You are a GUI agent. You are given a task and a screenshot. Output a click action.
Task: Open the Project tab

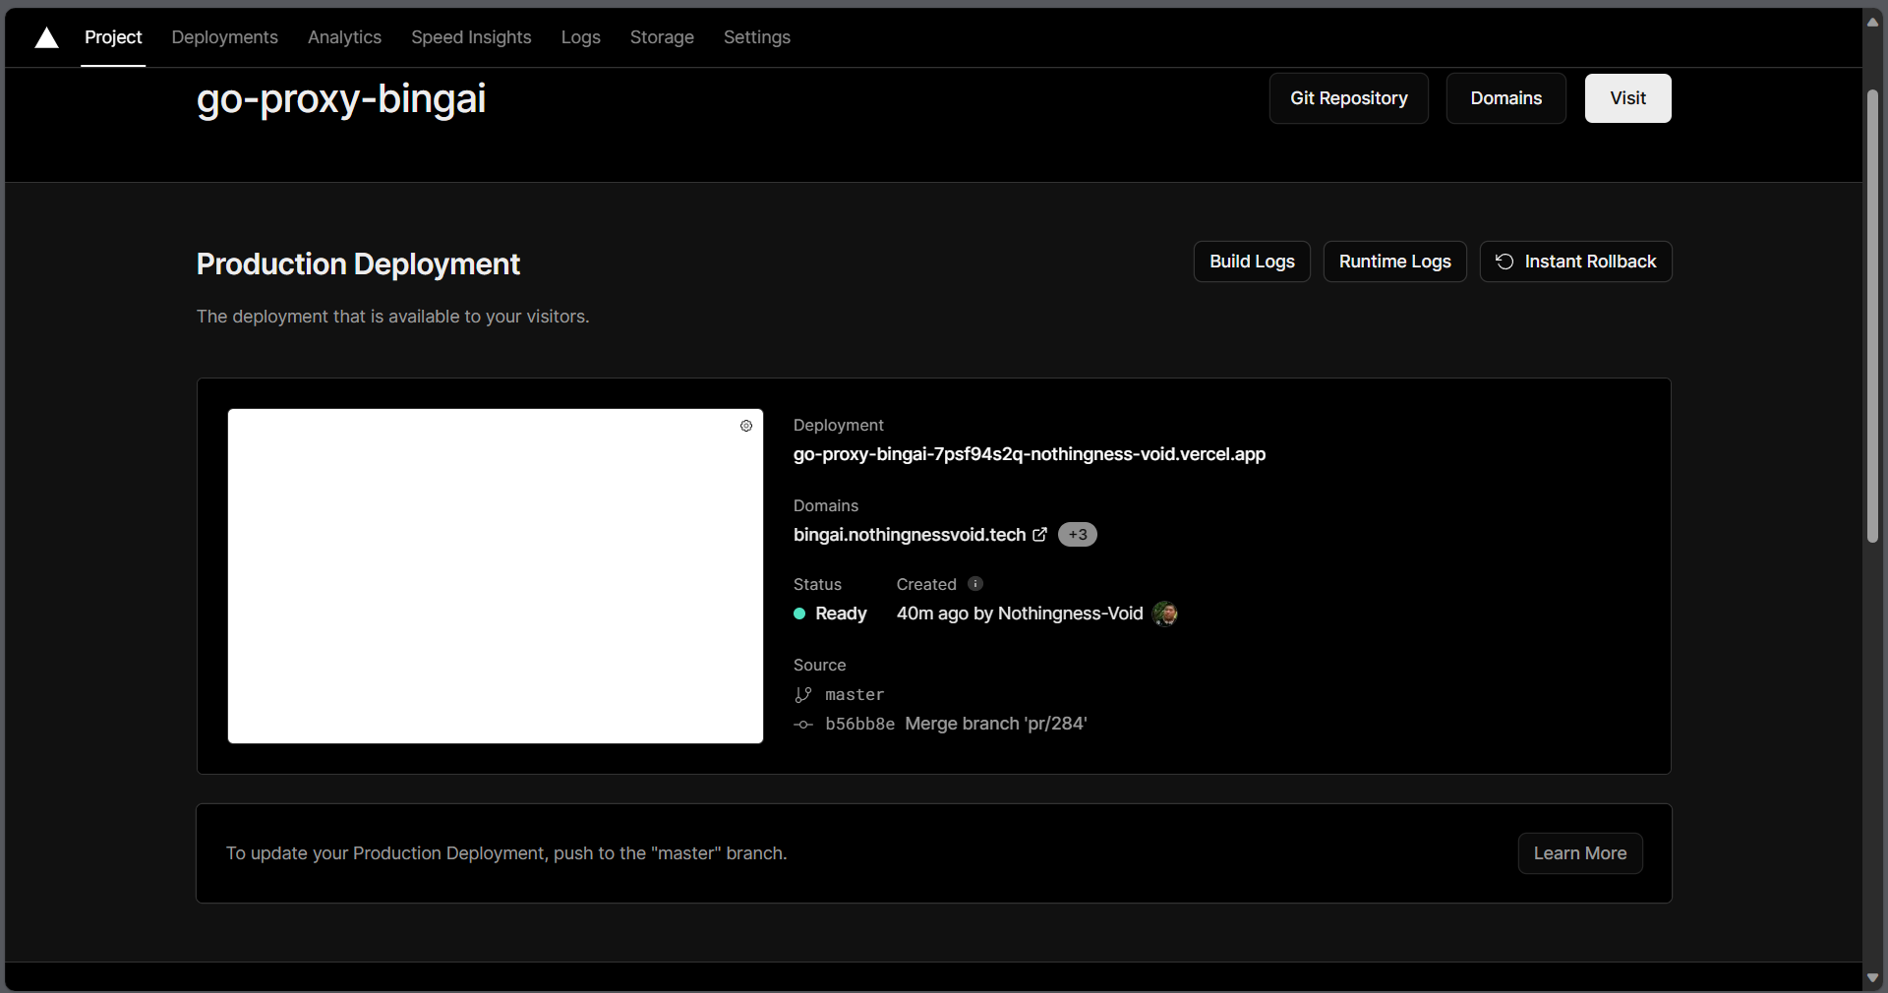pyautogui.click(x=113, y=37)
